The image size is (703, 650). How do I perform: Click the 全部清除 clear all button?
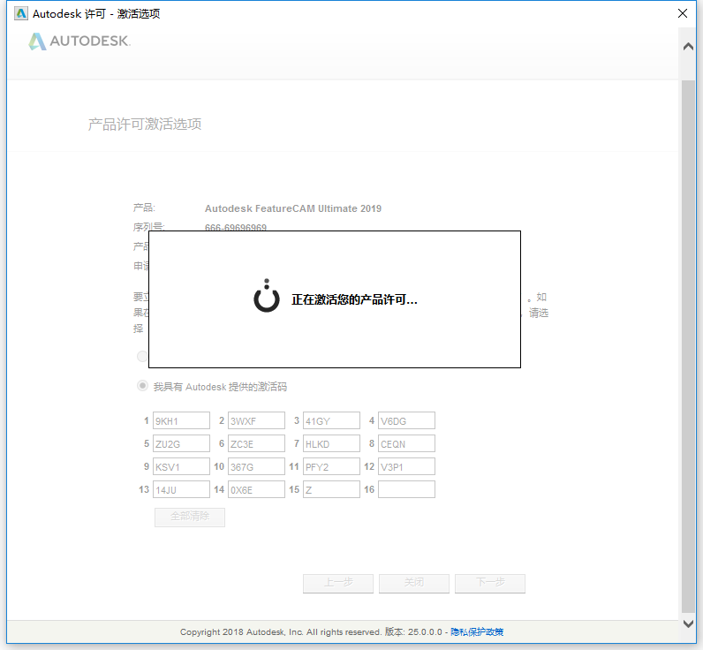click(190, 517)
